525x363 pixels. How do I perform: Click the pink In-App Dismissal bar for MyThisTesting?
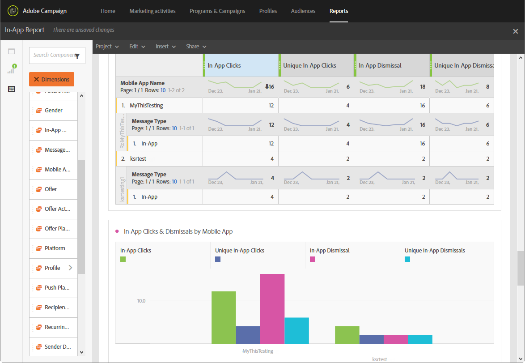tap(272, 309)
